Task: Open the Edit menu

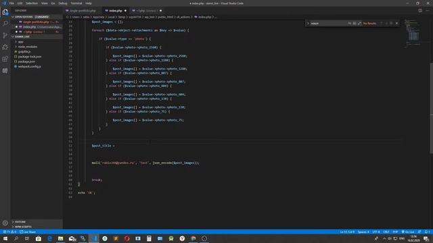Action: click(20, 3)
